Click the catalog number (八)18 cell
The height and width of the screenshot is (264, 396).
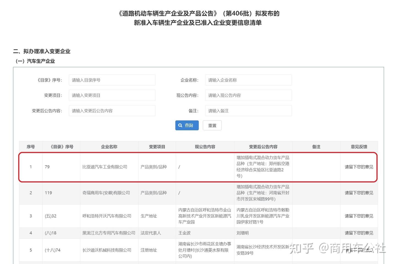click(61, 233)
